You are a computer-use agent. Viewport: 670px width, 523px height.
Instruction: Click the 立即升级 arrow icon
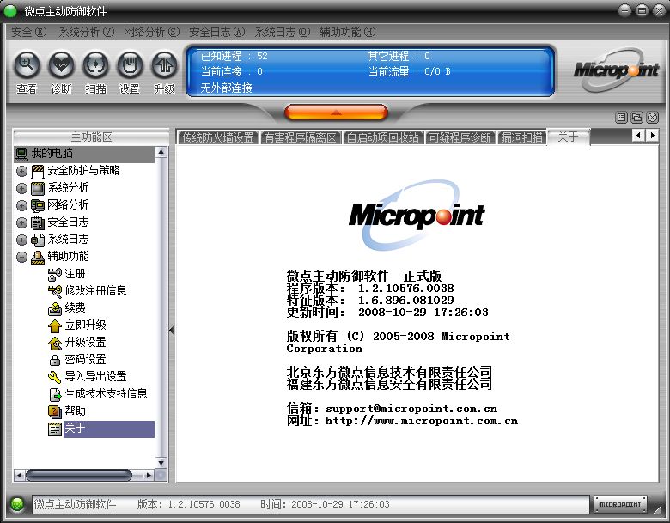click(x=55, y=325)
